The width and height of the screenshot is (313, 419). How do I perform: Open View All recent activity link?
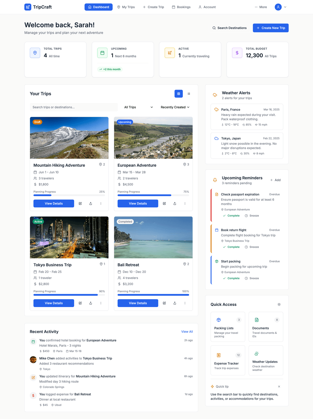(187, 331)
